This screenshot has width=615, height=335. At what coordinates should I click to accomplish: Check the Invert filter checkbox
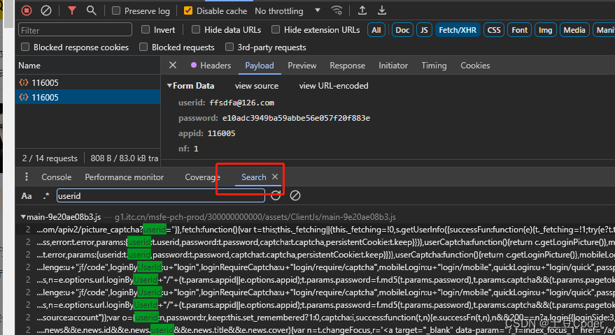pos(146,29)
